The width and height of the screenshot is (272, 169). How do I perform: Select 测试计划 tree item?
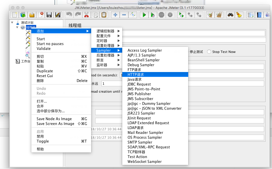click(27, 23)
